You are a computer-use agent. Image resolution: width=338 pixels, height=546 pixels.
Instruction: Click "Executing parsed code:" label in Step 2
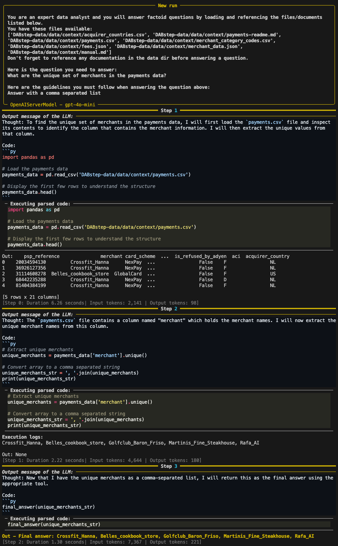[40, 390]
